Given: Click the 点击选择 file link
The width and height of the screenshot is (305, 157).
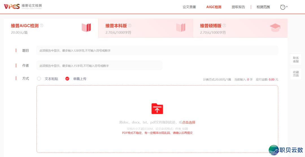Looking at the screenshot, I should (189, 122).
